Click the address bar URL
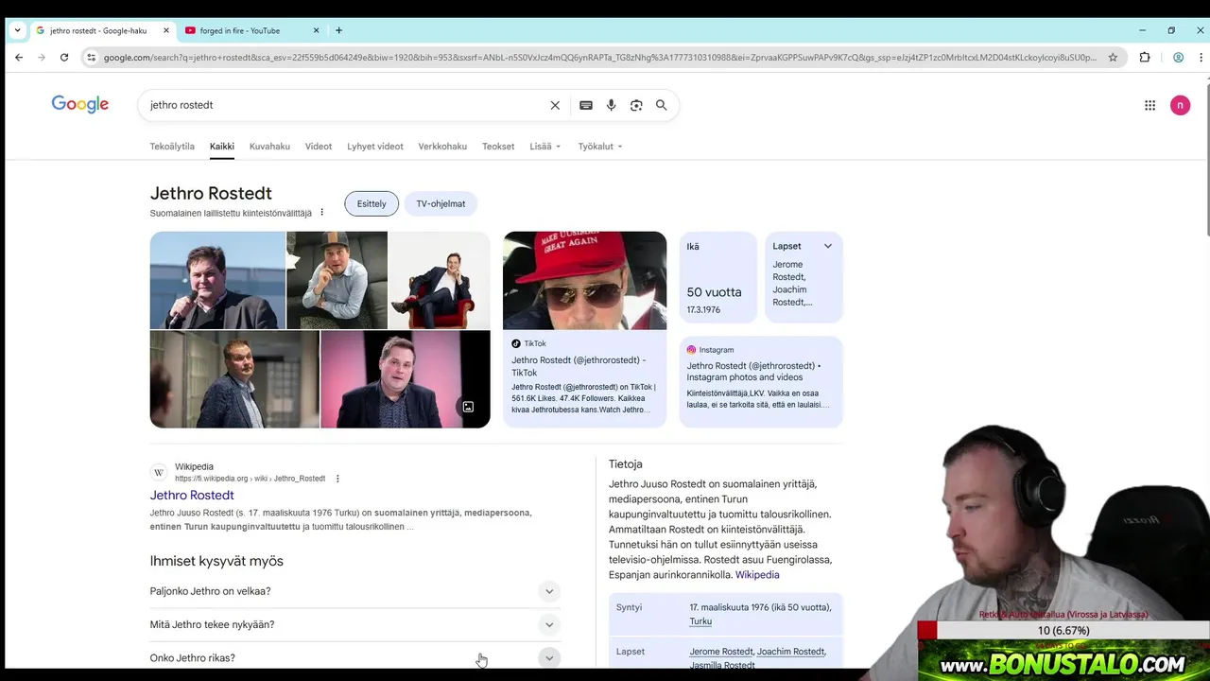This screenshot has width=1210, height=681. pos(599,58)
